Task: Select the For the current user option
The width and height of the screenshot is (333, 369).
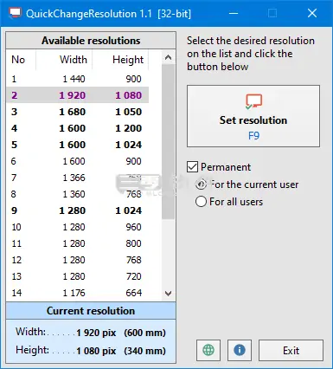Action: [201, 184]
